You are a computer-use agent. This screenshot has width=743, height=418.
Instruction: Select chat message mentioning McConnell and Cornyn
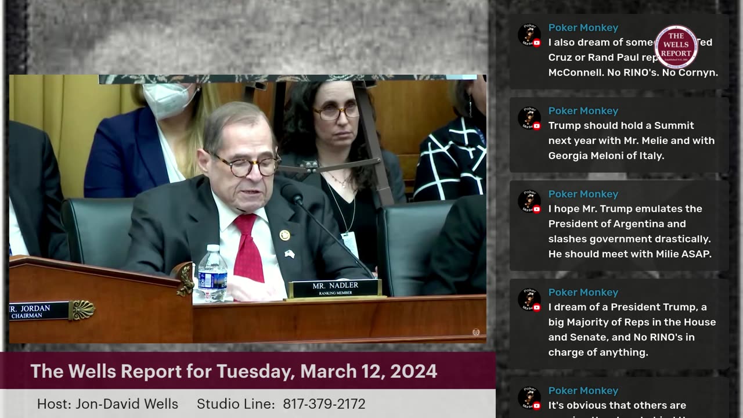pos(619,52)
